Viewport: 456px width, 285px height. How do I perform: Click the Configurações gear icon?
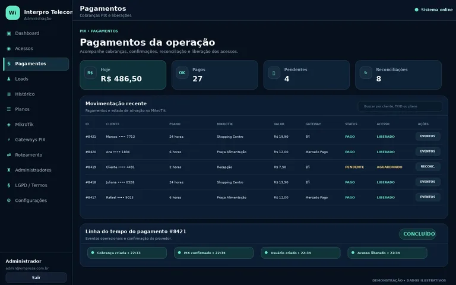[x=9, y=200]
